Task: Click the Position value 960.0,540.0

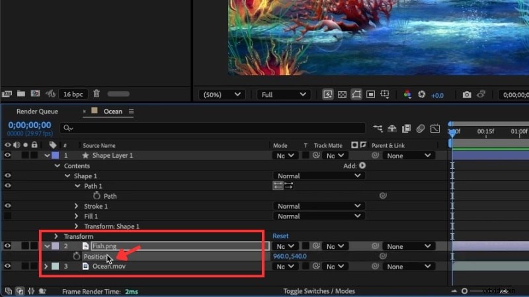Action: click(290, 256)
